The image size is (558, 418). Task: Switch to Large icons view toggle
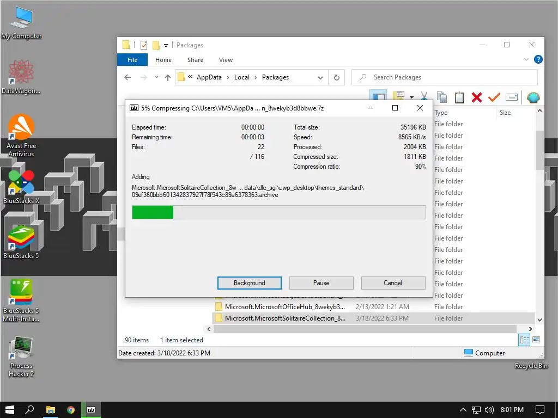click(536, 340)
